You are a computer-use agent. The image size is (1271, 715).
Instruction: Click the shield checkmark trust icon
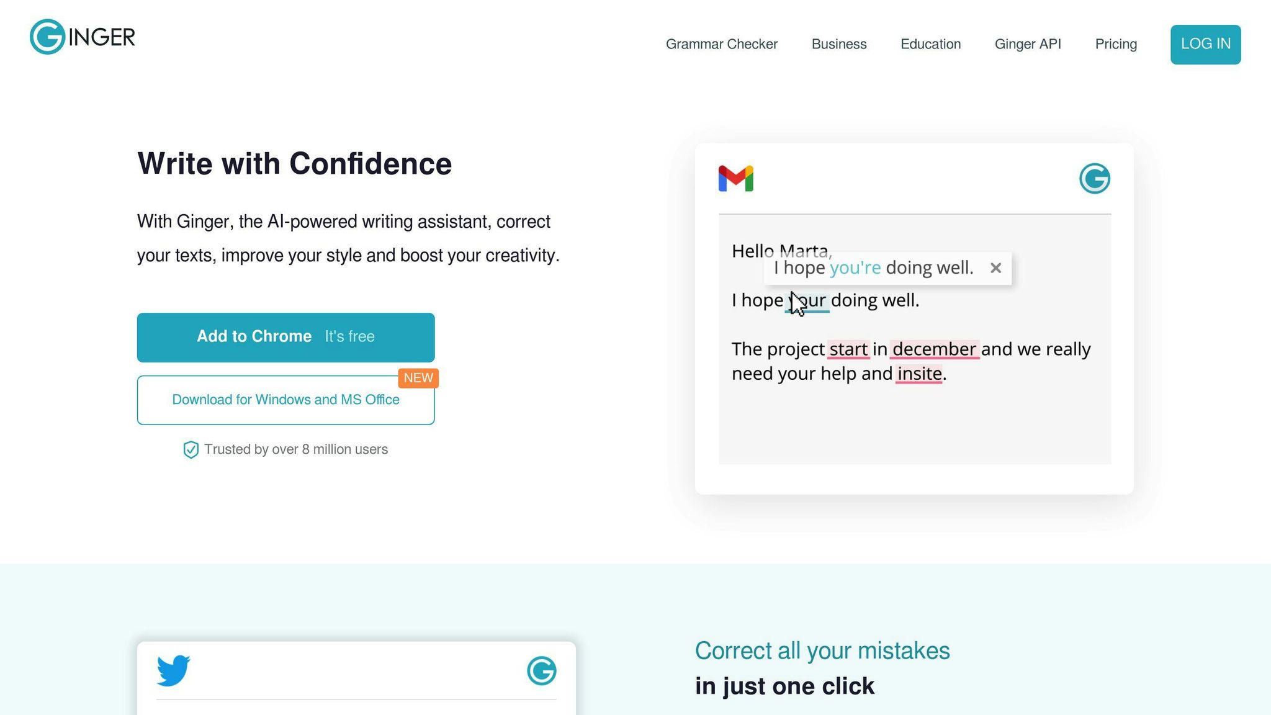point(191,450)
